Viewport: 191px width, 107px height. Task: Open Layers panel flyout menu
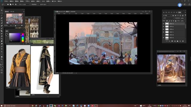tap(185, 12)
